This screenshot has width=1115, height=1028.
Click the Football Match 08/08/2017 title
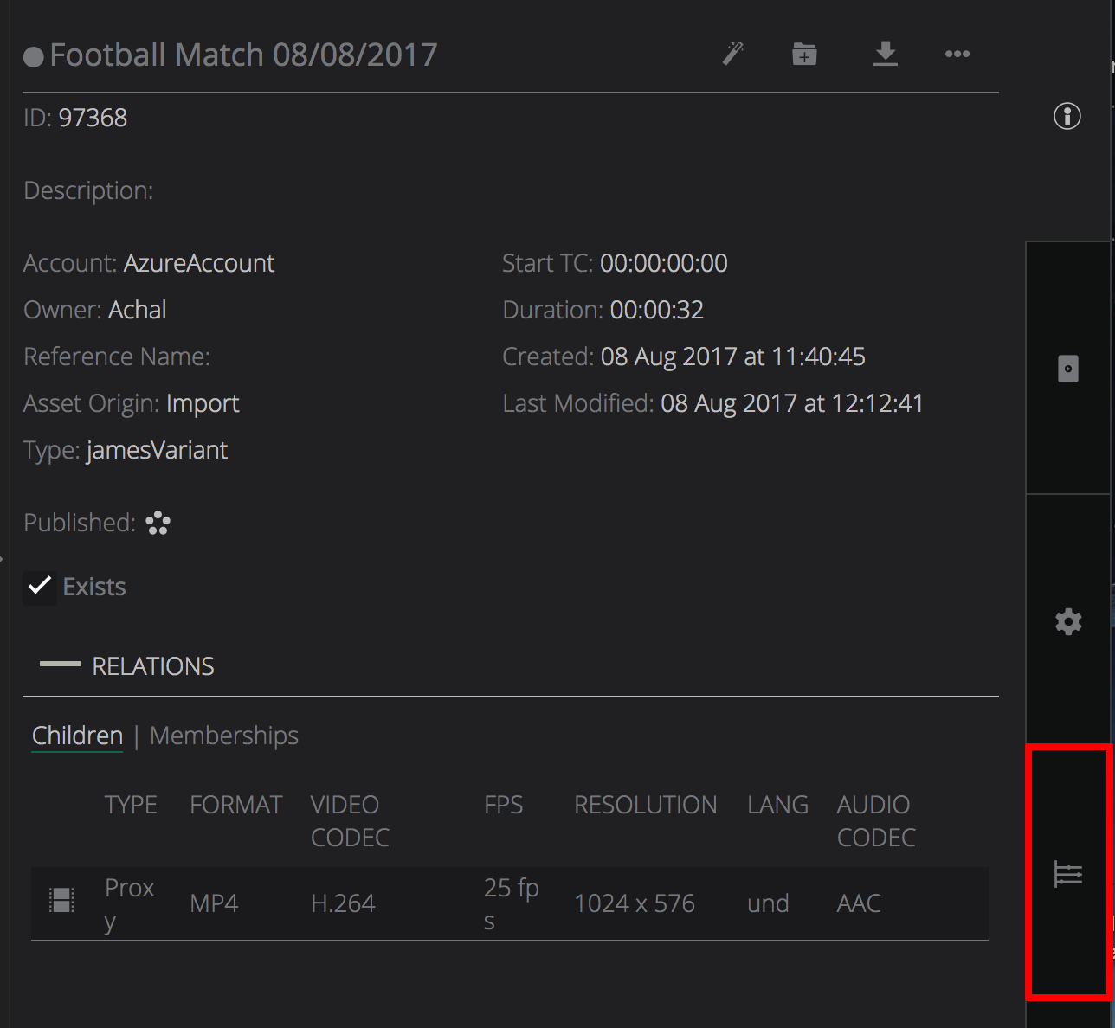tap(243, 55)
